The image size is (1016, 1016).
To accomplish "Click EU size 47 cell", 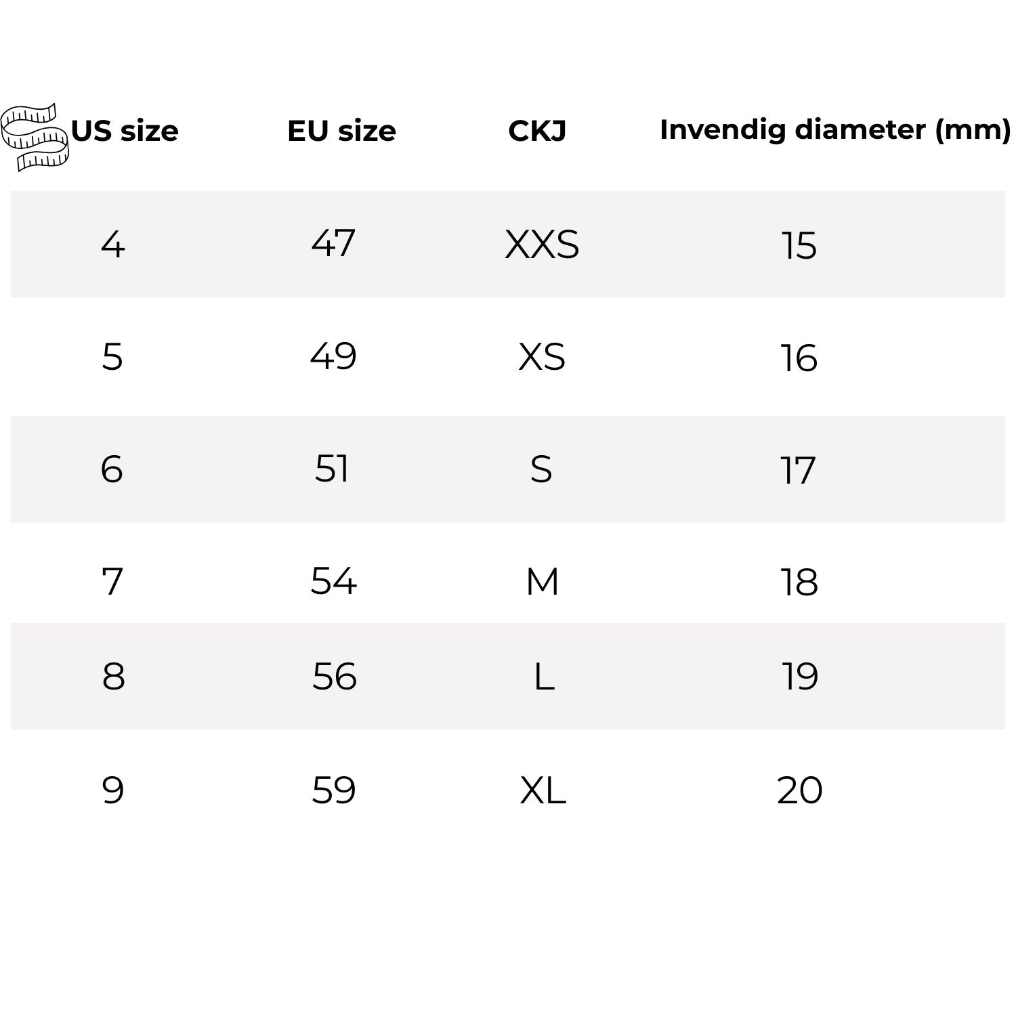I will 333,243.
